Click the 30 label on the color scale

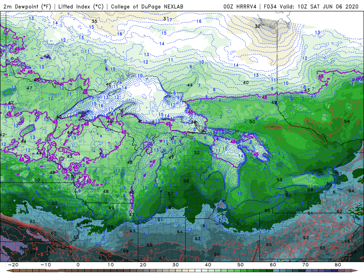(176, 265)
